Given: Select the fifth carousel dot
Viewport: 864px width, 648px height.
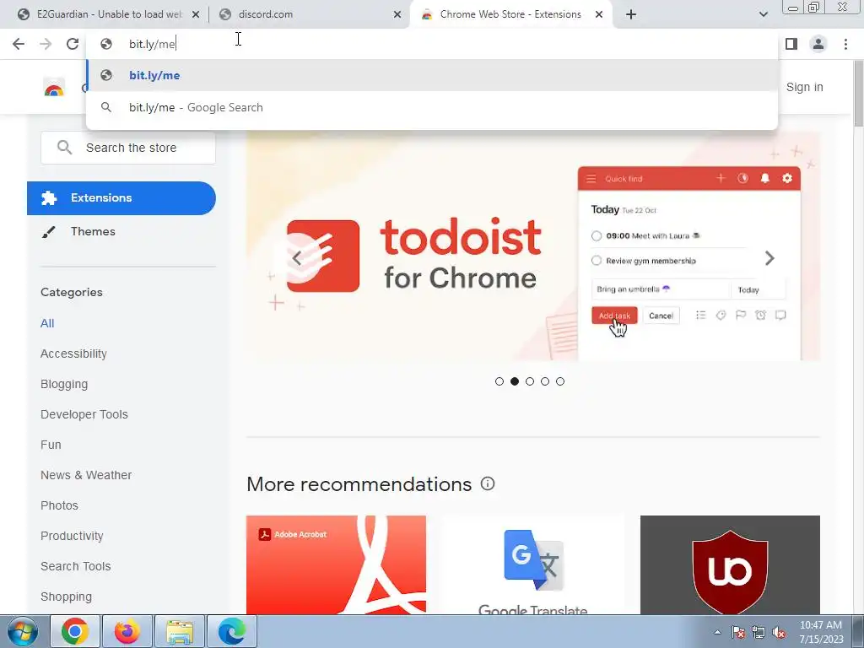Looking at the screenshot, I should (560, 381).
